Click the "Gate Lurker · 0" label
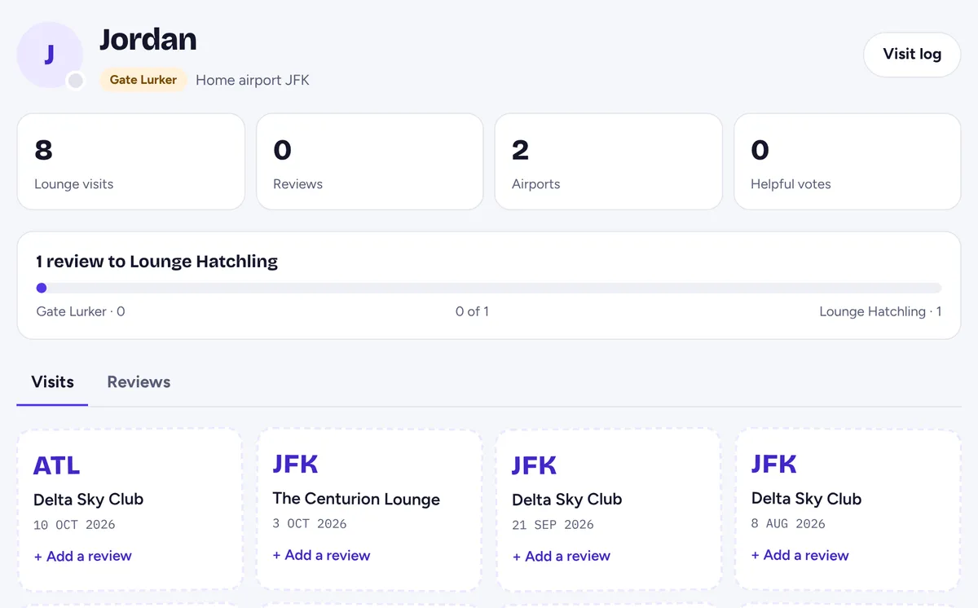978x608 pixels. (81, 311)
